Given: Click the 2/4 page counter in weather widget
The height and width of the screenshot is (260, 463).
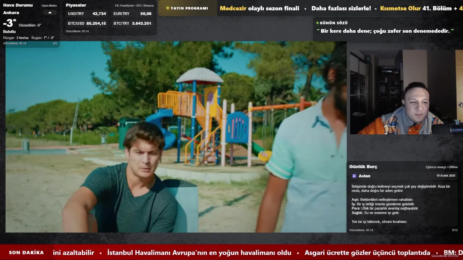Looking at the screenshot, I should tap(55, 43).
